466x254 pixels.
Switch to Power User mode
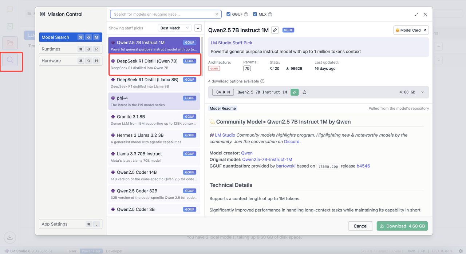(x=91, y=251)
